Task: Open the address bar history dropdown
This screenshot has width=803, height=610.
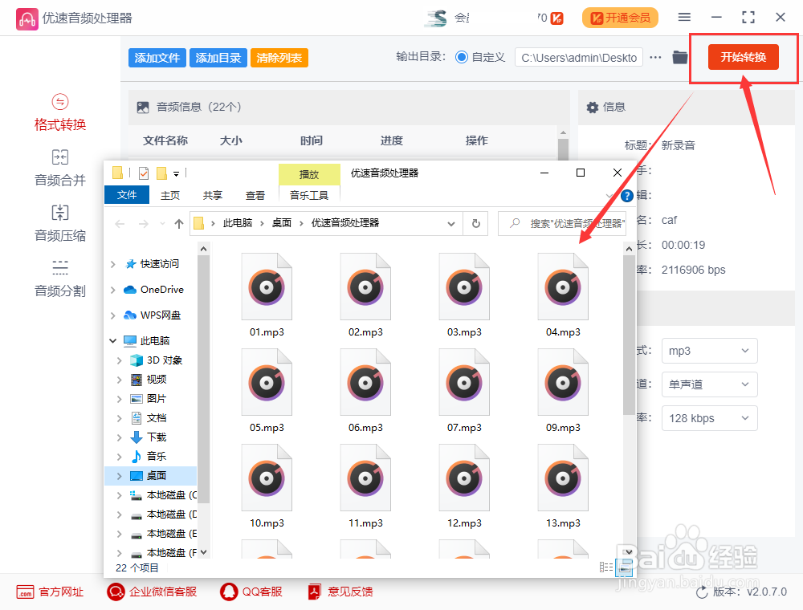Action: (x=451, y=224)
